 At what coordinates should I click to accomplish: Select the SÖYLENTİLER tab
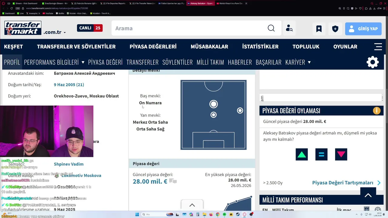[x=178, y=62]
